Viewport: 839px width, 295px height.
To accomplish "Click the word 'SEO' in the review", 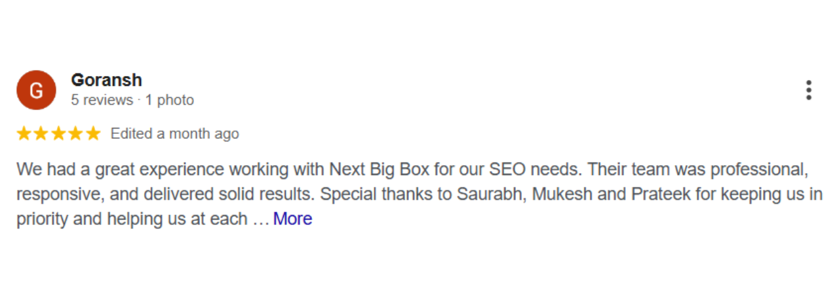I will tap(505, 170).
